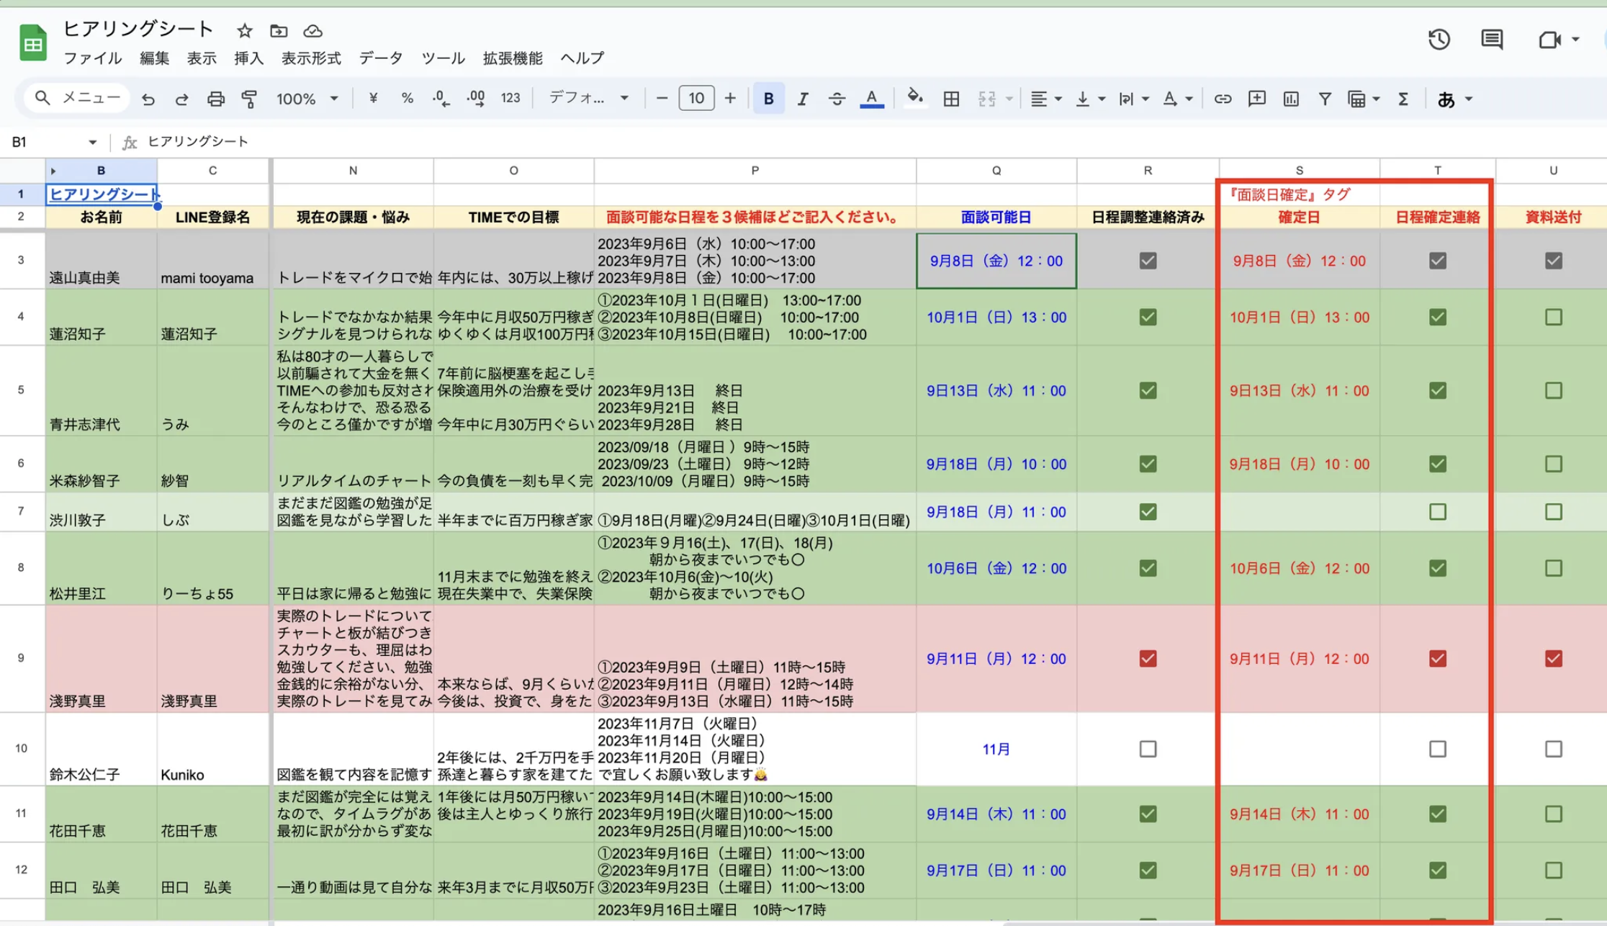The image size is (1607, 926).
Task: Click the print icon
Action: tap(215, 99)
